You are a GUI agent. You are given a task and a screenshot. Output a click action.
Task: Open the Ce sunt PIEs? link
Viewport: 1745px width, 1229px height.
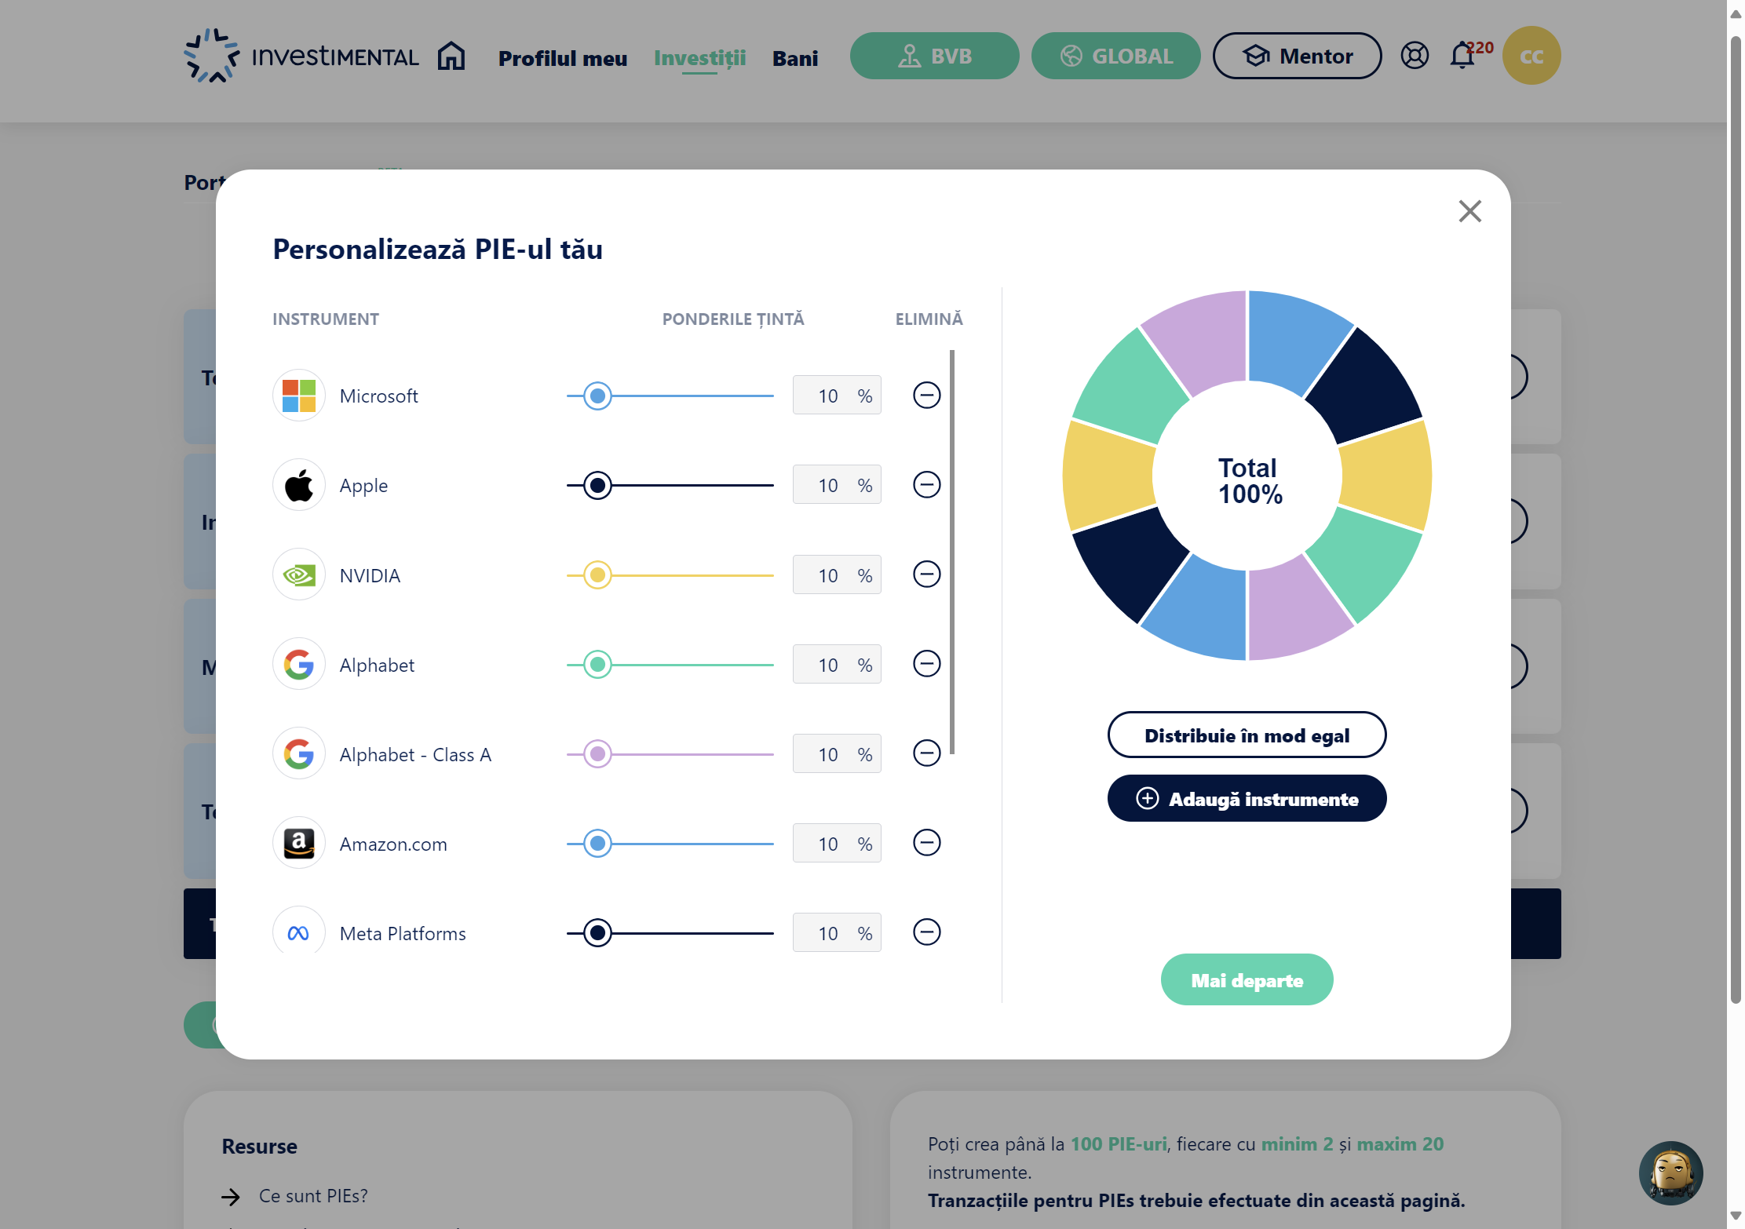click(313, 1195)
